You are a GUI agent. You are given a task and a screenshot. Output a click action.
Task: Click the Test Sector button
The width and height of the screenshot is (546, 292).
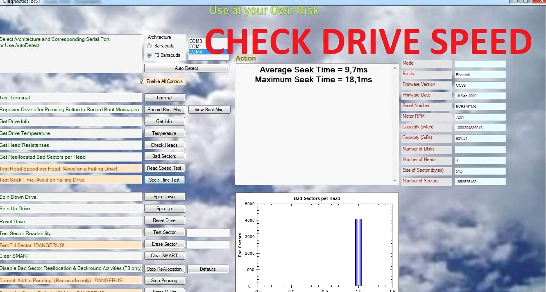(x=164, y=232)
